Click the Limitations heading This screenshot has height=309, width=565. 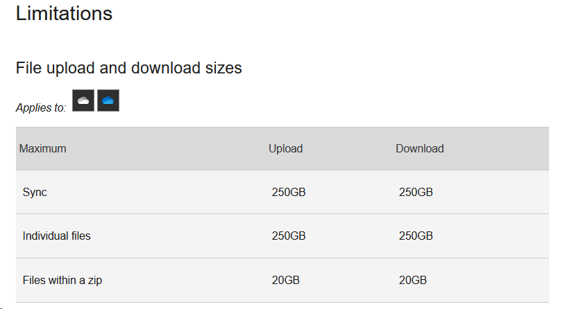pos(64,13)
